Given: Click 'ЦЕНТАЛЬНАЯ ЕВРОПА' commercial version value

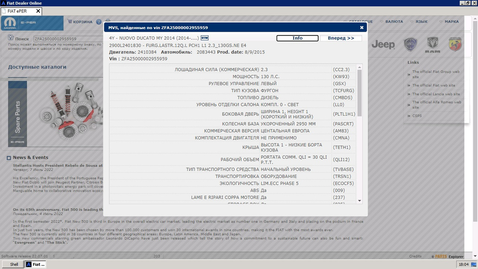Looking at the screenshot, I should click(x=285, y=131).
